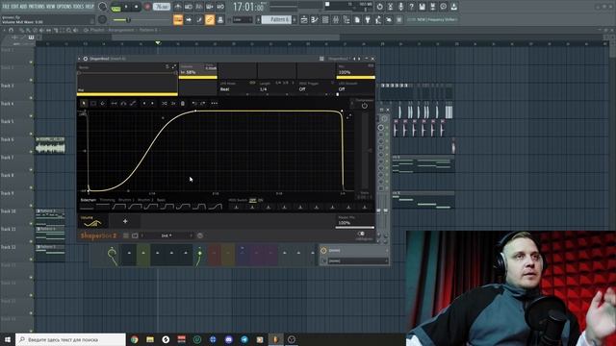Open the plugin window options arrow menu
616x346 pixels.
coord(79,59)
